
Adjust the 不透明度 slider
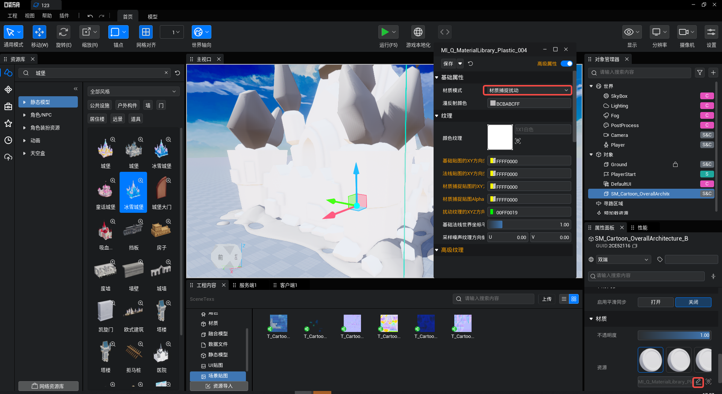click(x=674, y=335)
